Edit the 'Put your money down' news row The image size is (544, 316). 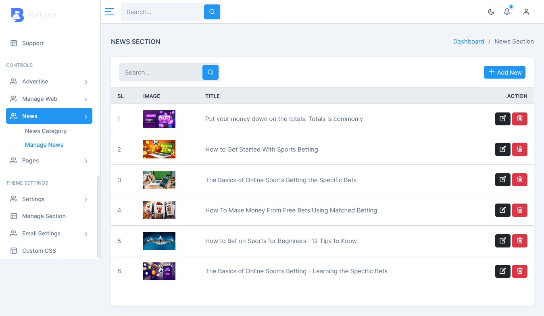(x=503, y=119)
